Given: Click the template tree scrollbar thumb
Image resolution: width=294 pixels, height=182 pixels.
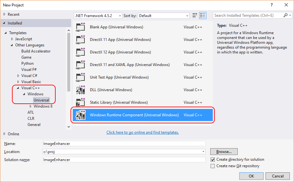Looking at the screenshot, I should 69,62.
